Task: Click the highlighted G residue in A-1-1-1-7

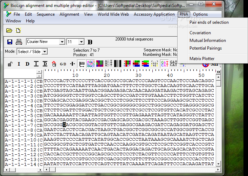Action: tap(64, 125)
